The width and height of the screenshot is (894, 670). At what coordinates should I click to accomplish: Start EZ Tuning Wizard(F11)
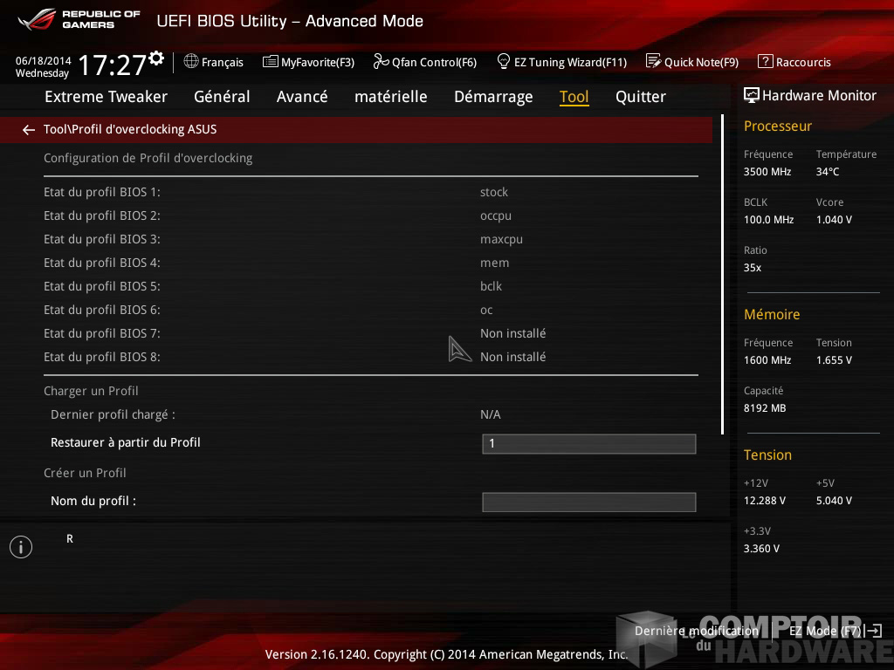pos(562,62)
